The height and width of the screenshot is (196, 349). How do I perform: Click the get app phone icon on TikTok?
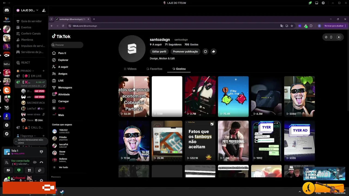pyautogui.click(x=331, y=37)
